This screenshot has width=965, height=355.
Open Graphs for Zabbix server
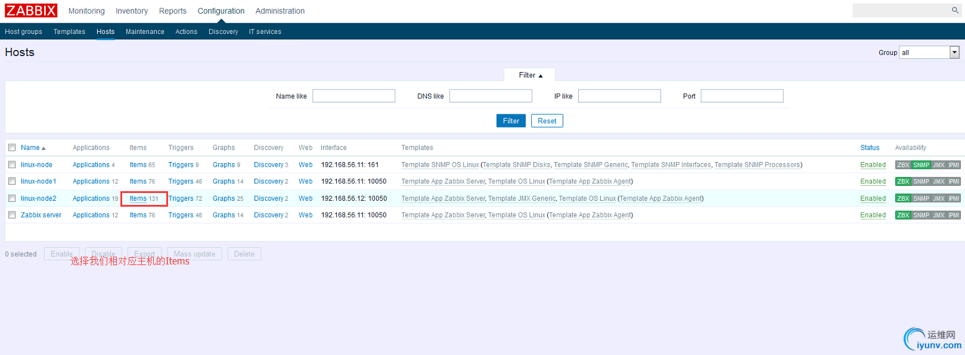click(224, 215)
